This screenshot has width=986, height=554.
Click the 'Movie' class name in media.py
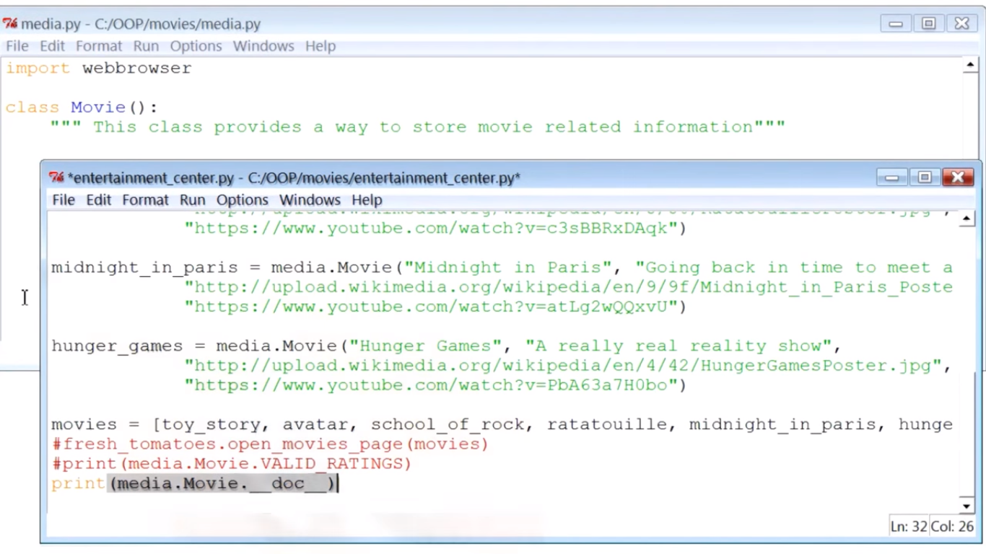tap(98, 107)
